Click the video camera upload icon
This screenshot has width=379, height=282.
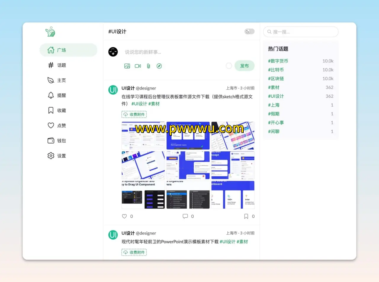pyautogui.click(x=138, y=66)
